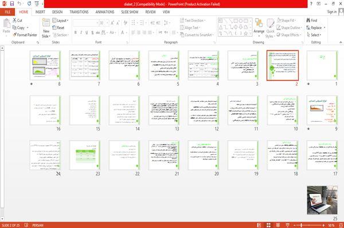Click the Cut command
The image size is (344, 228).
pyautogui.click(x=17, y=21)
